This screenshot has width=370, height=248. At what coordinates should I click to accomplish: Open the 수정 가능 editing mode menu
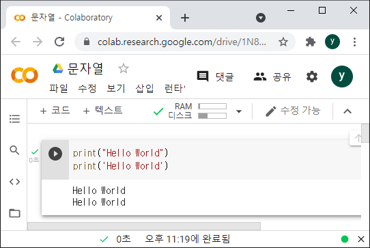[x=293, y=111]
